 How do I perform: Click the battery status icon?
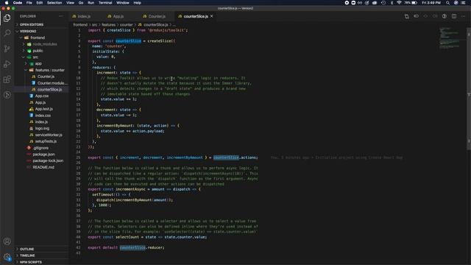click(x=414, y=3)
